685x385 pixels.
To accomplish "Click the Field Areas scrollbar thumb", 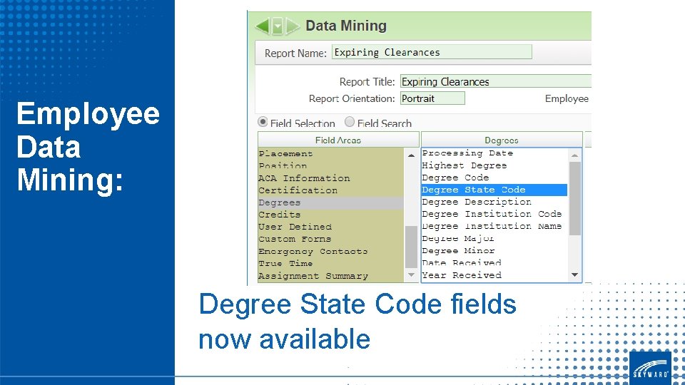I will point(411,247).
